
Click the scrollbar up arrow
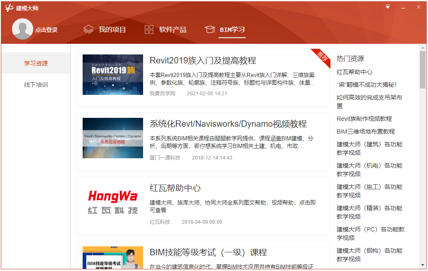coord(422,48)
